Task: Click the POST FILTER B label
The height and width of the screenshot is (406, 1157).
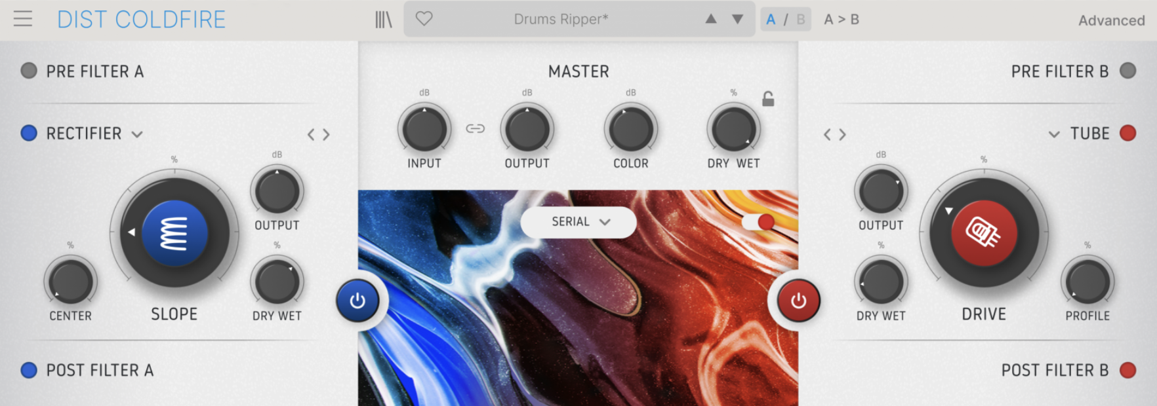Action: click(x=1055, y=371)
